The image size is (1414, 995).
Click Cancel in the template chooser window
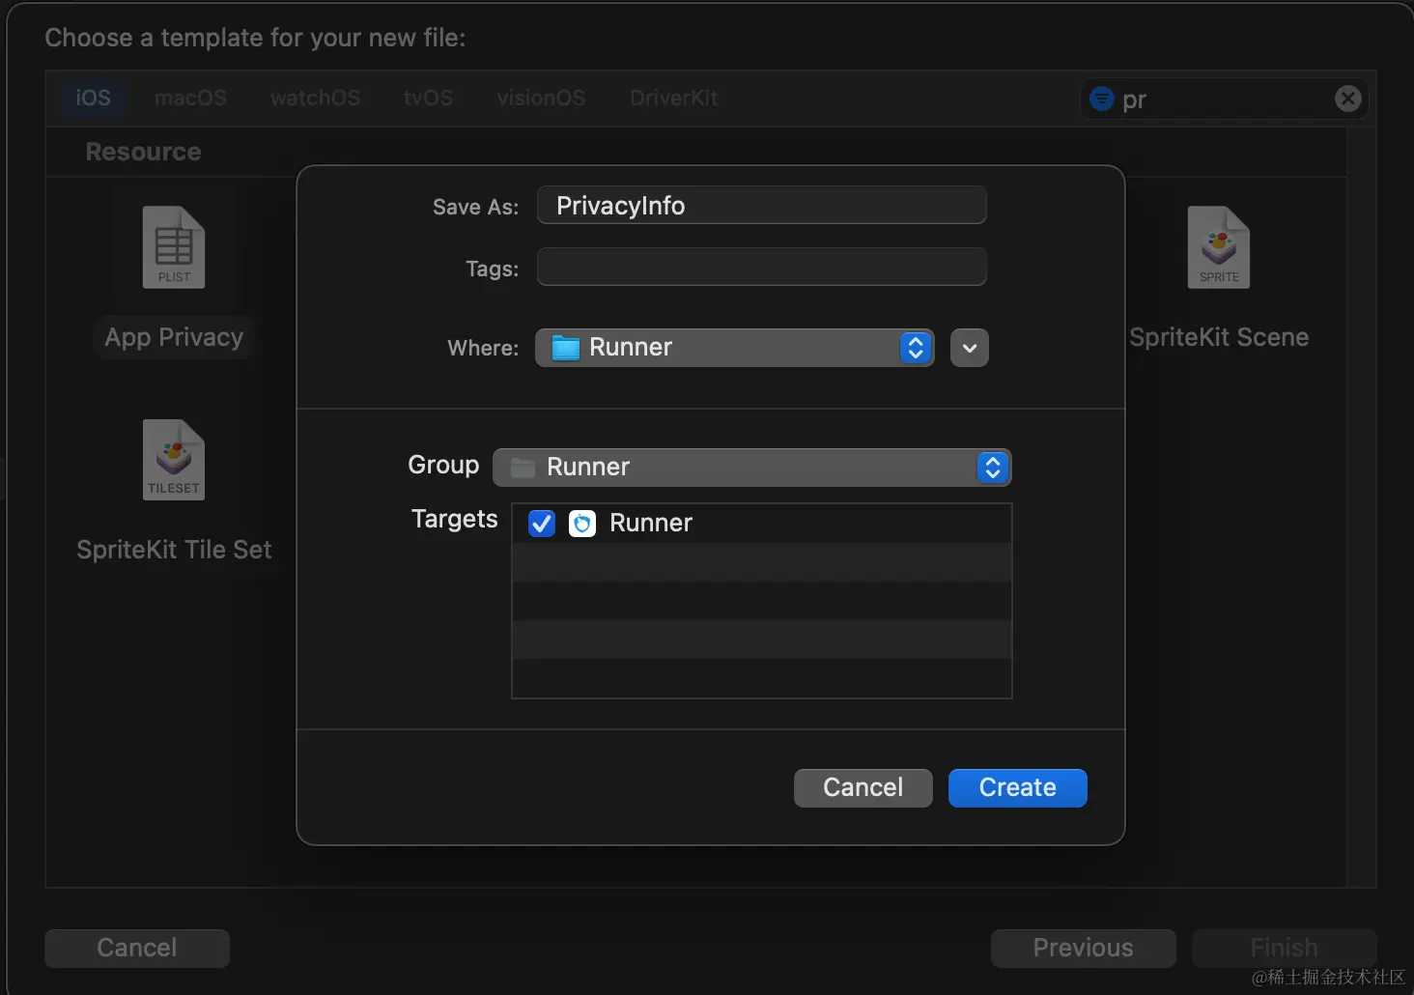coord(137,949)
